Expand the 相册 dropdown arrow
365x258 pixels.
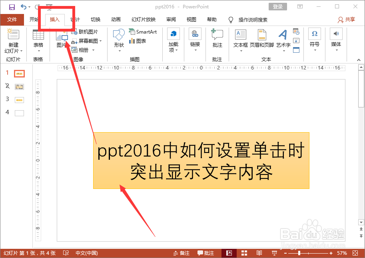pyautogui.click(x=93, y=50)
